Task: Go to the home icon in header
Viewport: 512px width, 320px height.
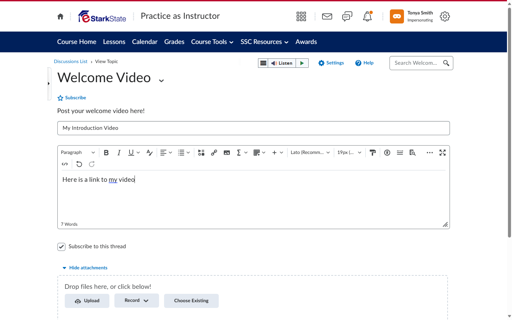Action: coord(60,16)
